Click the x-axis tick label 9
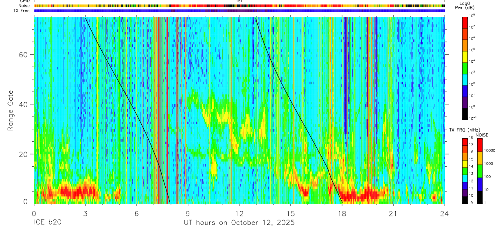Viewport: 500px width, 231px height. click(x=188, y=213)
